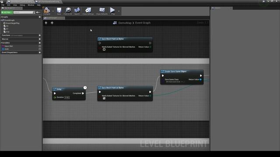Viewport: 280px width, 157px height.
Task: Open the Debug menu
Action: [x=22, y=5]
